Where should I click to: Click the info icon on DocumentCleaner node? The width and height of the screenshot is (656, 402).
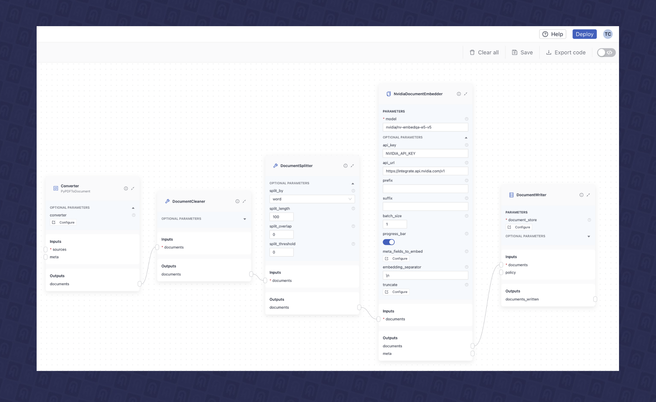tap(237, 201)
